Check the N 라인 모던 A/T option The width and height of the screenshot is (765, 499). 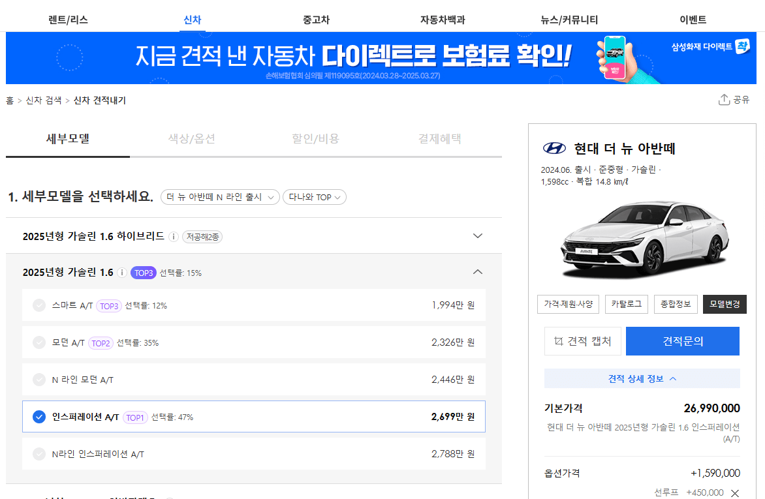(39, 378)
